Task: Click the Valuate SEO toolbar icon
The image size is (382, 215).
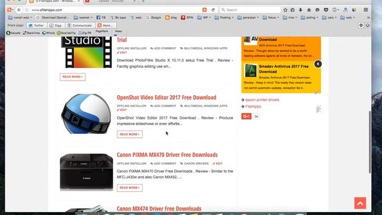Action: tap(13, 33)
